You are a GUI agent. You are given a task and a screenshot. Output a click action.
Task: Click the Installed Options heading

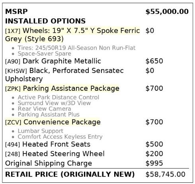tap(45, 21)
